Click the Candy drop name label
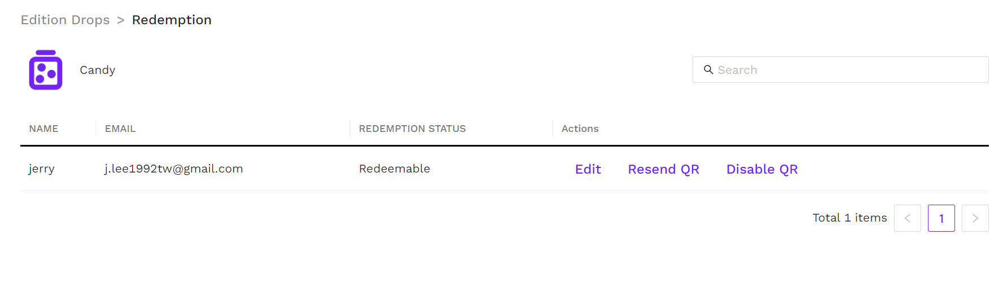 coord(97,70)
